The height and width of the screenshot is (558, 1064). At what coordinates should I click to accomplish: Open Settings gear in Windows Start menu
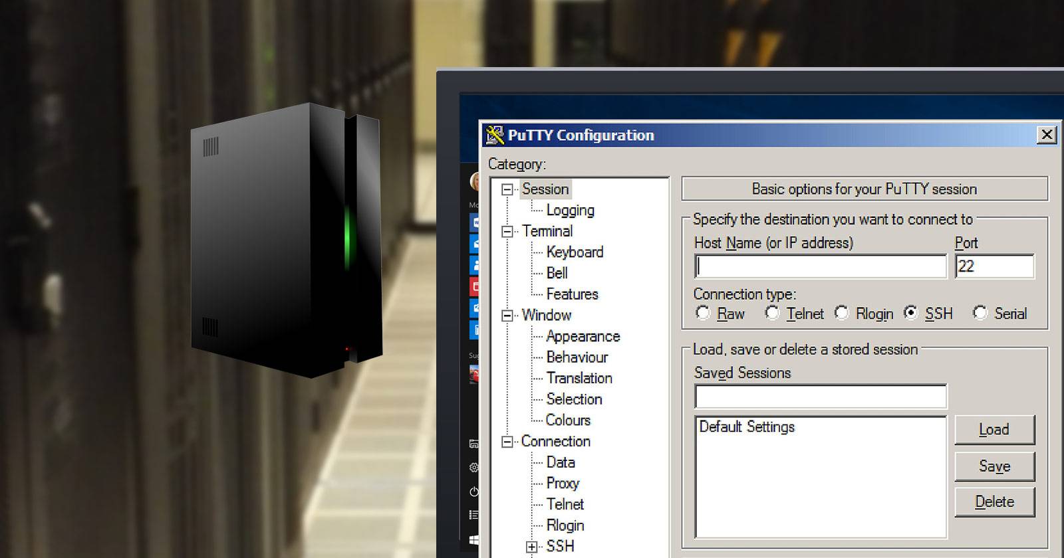473,468
